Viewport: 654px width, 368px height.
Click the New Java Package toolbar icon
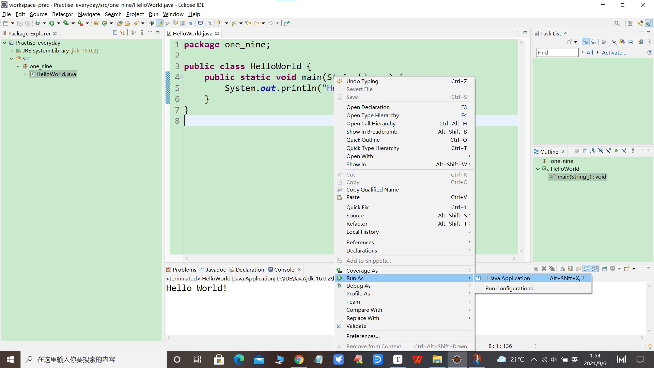[96, 23]
